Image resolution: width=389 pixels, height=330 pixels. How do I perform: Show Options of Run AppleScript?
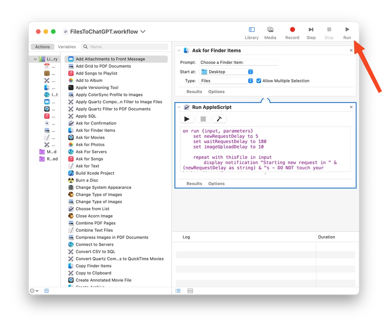[216, 184]
